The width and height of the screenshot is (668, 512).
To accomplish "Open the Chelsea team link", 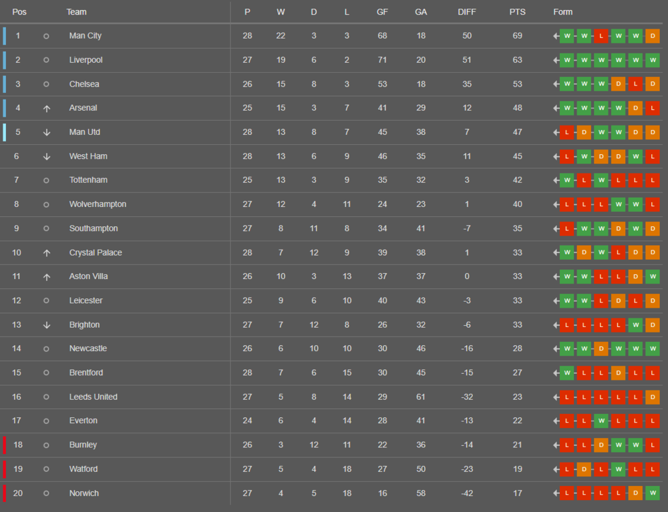I will (84, 84).
